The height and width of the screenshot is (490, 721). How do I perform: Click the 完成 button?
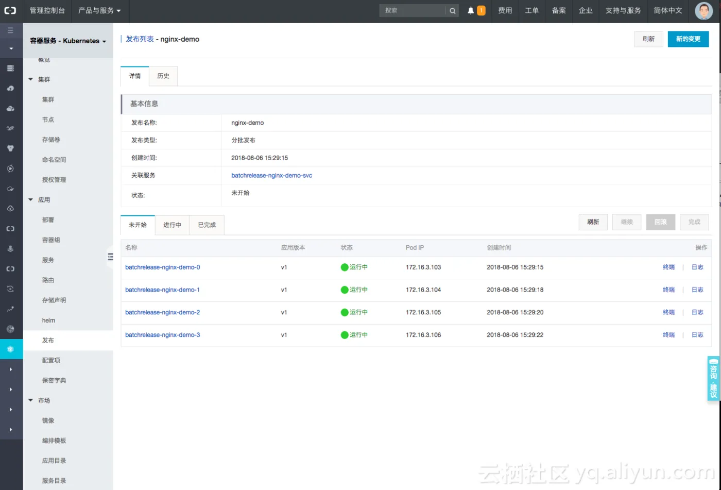tap(694, 222)
